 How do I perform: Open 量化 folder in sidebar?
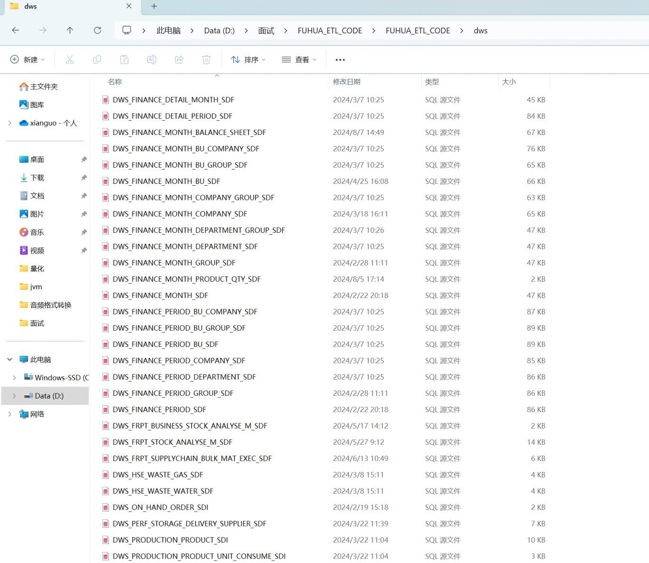point(31,268)
